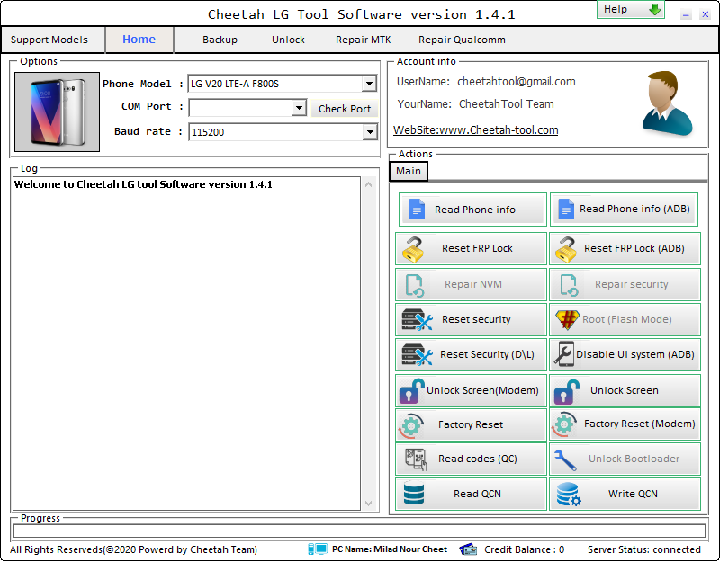The image size is (720, 562).
Task: Open the Baud rate dropdown arrow
Action: click(369, 132)
